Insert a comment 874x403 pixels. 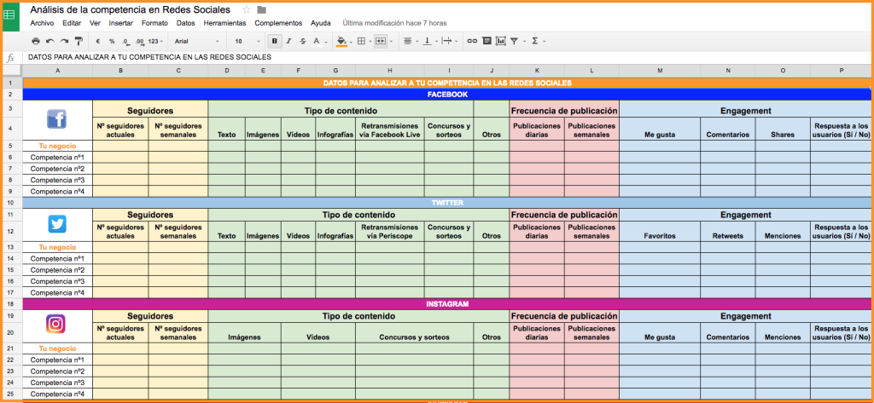(x=486, y=41)
